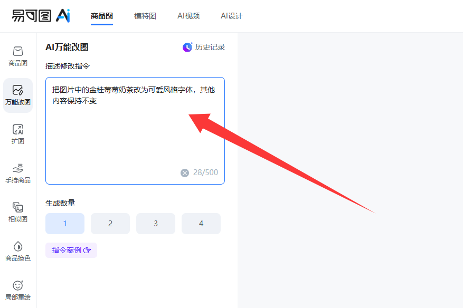Open the AI视频 top tab
The height and width of the screenshot is (308, 463).
point(188,16)
